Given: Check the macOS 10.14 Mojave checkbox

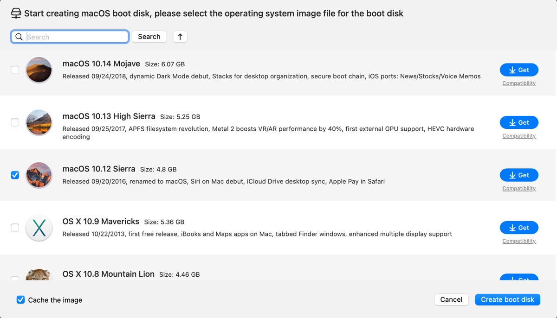Looking at the screenshot, I should (15, 70).
